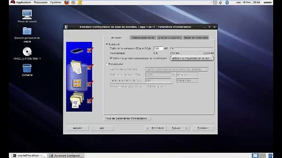Click Assistant Configuration taskbar button
The width and height of the screenshot is (282, 158).
(x=66, y=155)
